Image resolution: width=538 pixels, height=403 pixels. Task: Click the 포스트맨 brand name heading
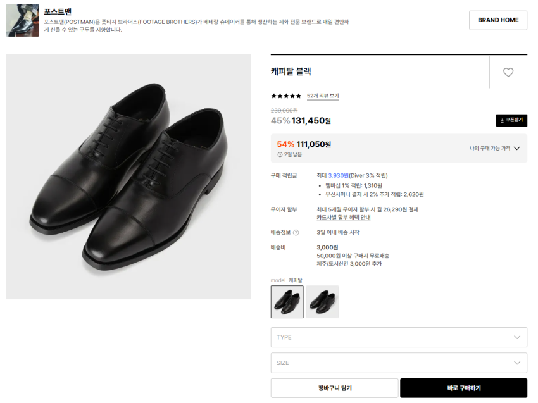click(58, 11)
